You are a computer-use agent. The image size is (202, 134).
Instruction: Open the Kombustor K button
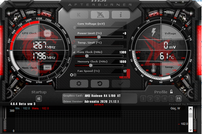coord(79,15)
